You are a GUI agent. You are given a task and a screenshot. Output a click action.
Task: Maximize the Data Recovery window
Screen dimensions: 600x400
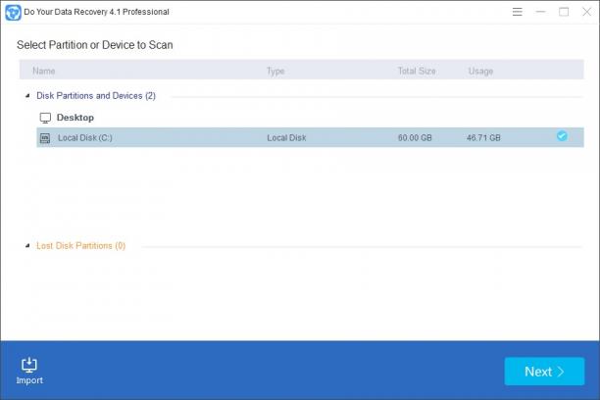564,12
